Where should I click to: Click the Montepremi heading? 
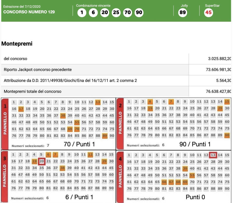(17, 44)
